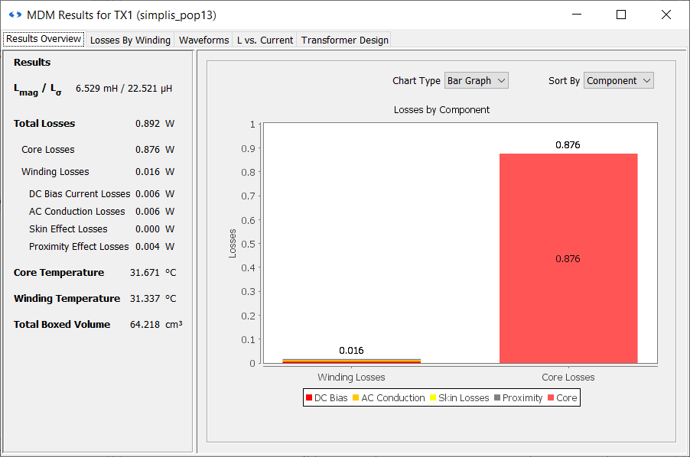Switch to Losses By Winding tab

point(130,40)
